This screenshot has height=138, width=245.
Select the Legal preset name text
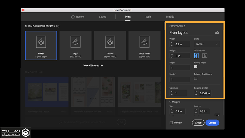pyautogui.click(x=75, y=53)
